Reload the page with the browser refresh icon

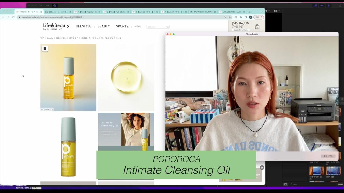[x=13, y=17]
